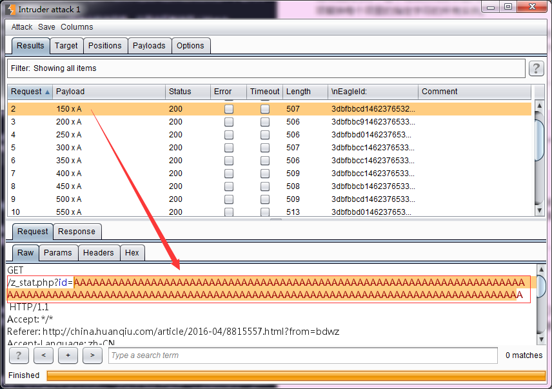Open the Response tab
Image resolution: width=552 pixels, height=389 pixels.
pos(77,232)
